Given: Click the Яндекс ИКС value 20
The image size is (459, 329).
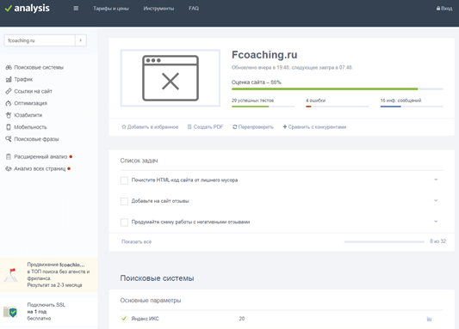Looking at the screenshot, I should pyautogui.click(x=242, y=319).
